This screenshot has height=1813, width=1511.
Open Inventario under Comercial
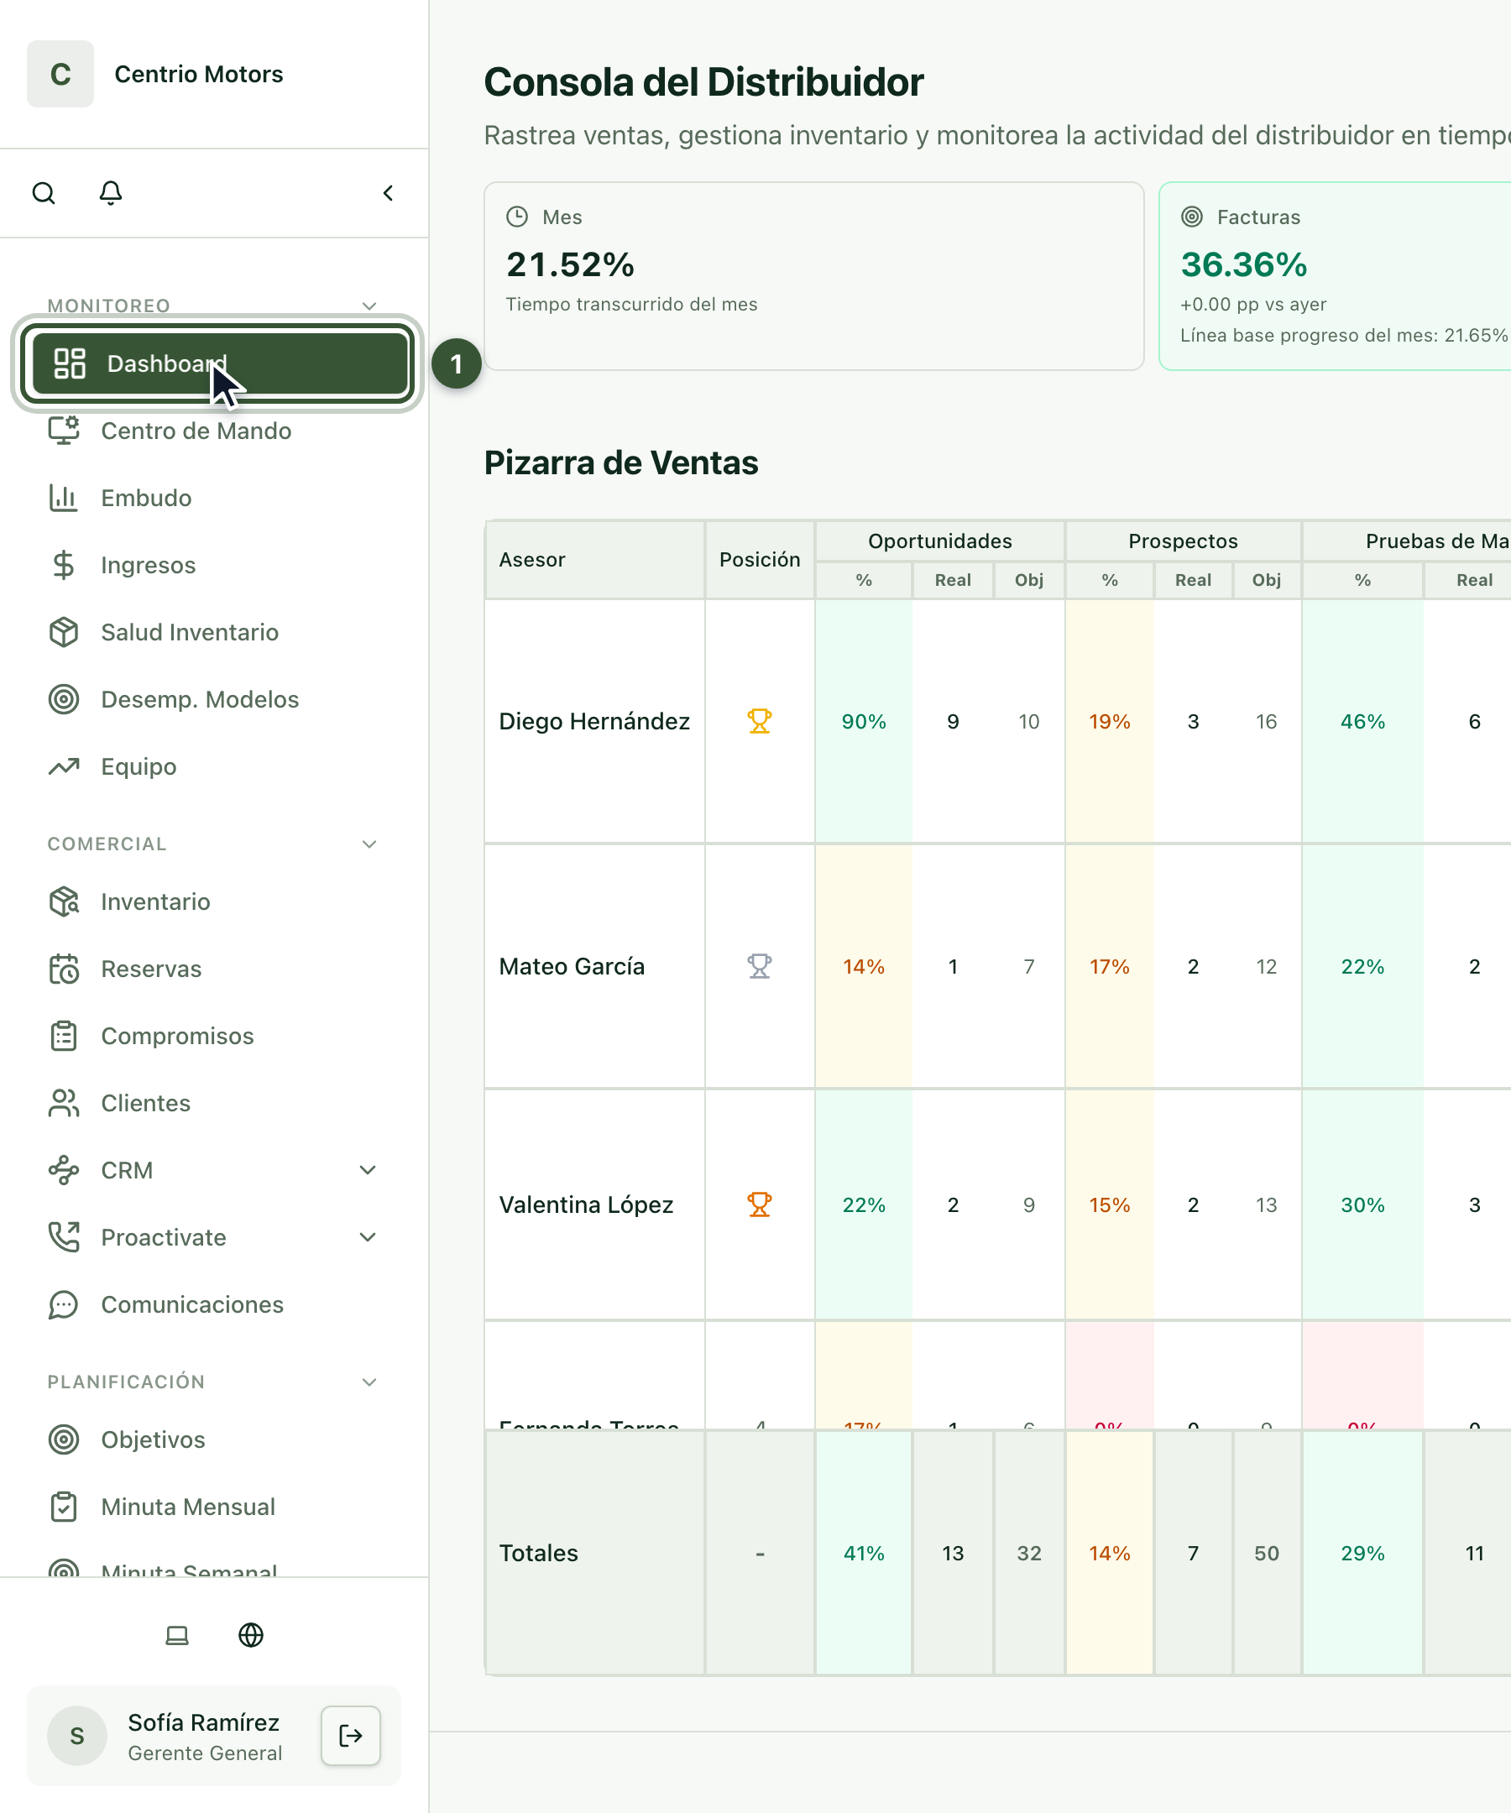pyautogui.click(x=214, y=901)
